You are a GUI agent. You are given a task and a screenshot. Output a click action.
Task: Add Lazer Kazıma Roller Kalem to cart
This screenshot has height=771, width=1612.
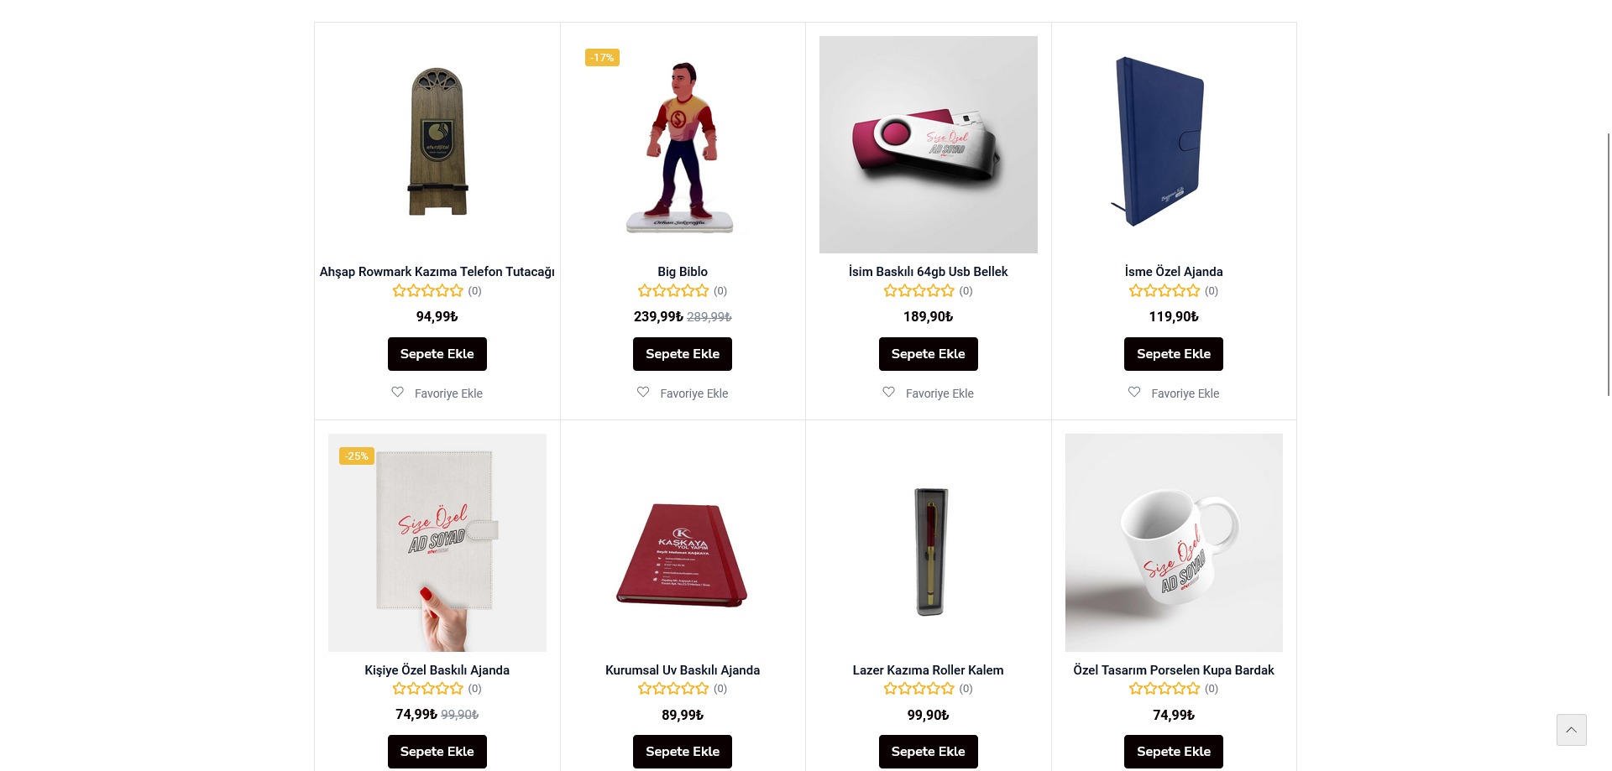(x=928, y=752)
